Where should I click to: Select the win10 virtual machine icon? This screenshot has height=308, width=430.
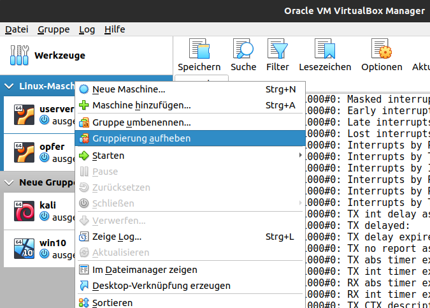24,249
